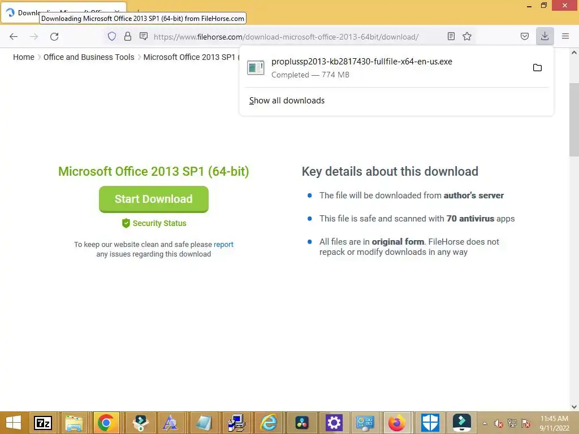Open purple gear settings taskbar app
Screen dimensions: 579x434
tap(334, 423)
